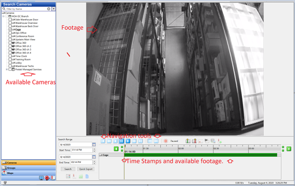Click the Quick Export button

(x=86, y=169)
